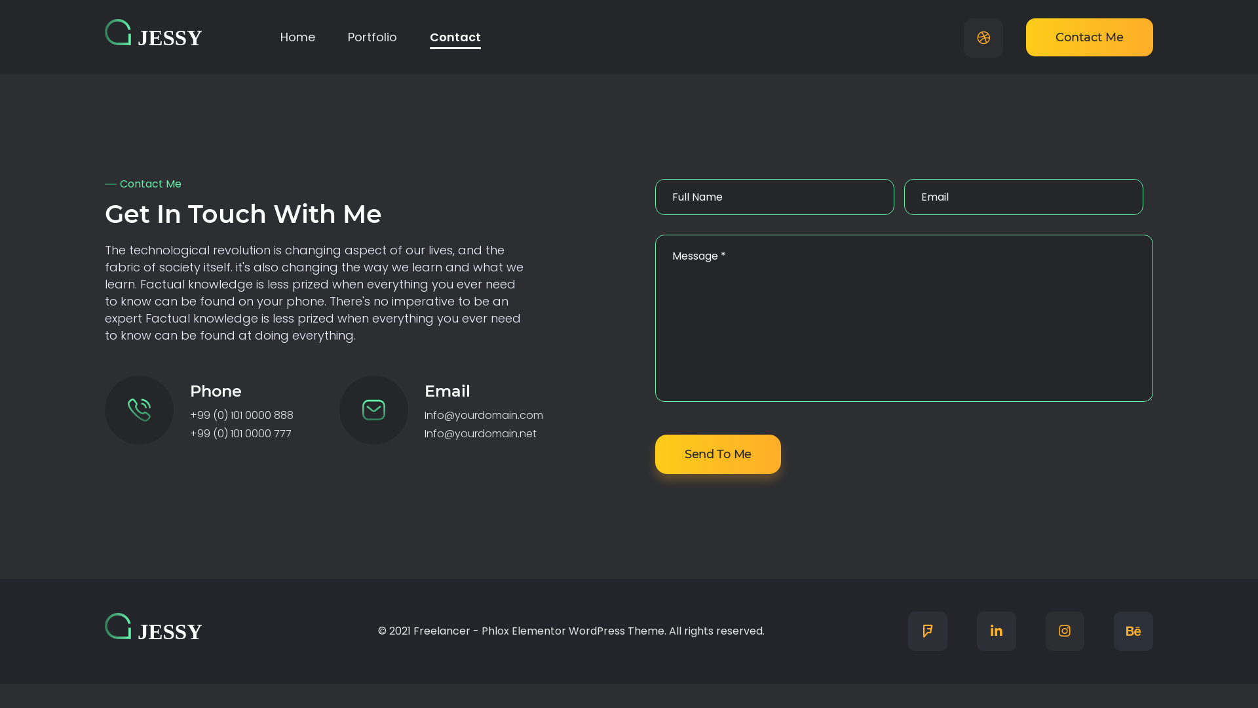Open the LinkedIn social icon

pyautogui.click(x=996, y=631)
